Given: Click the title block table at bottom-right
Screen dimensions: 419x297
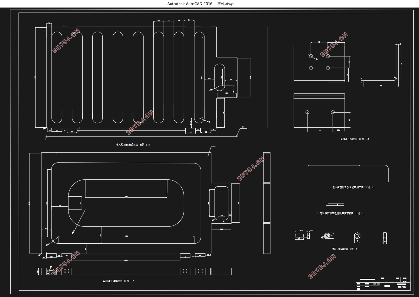Looking at the screenshot, I should coord(383,284).
